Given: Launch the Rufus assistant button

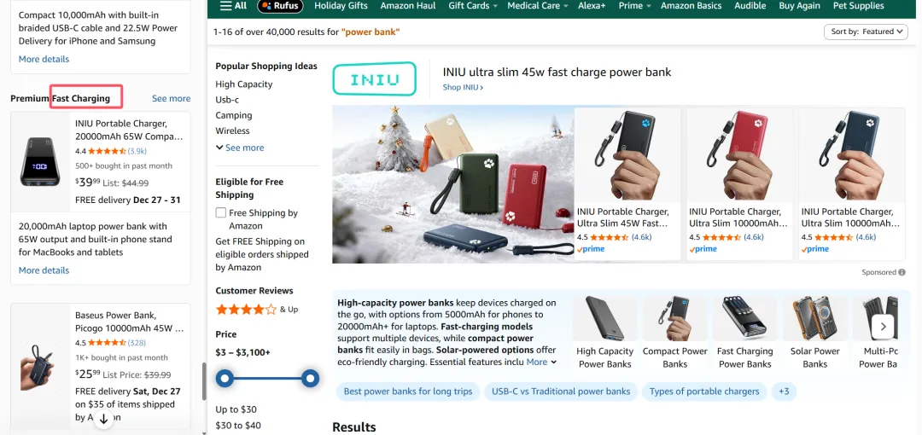Looking at the screenshot, I should (281, 6).
